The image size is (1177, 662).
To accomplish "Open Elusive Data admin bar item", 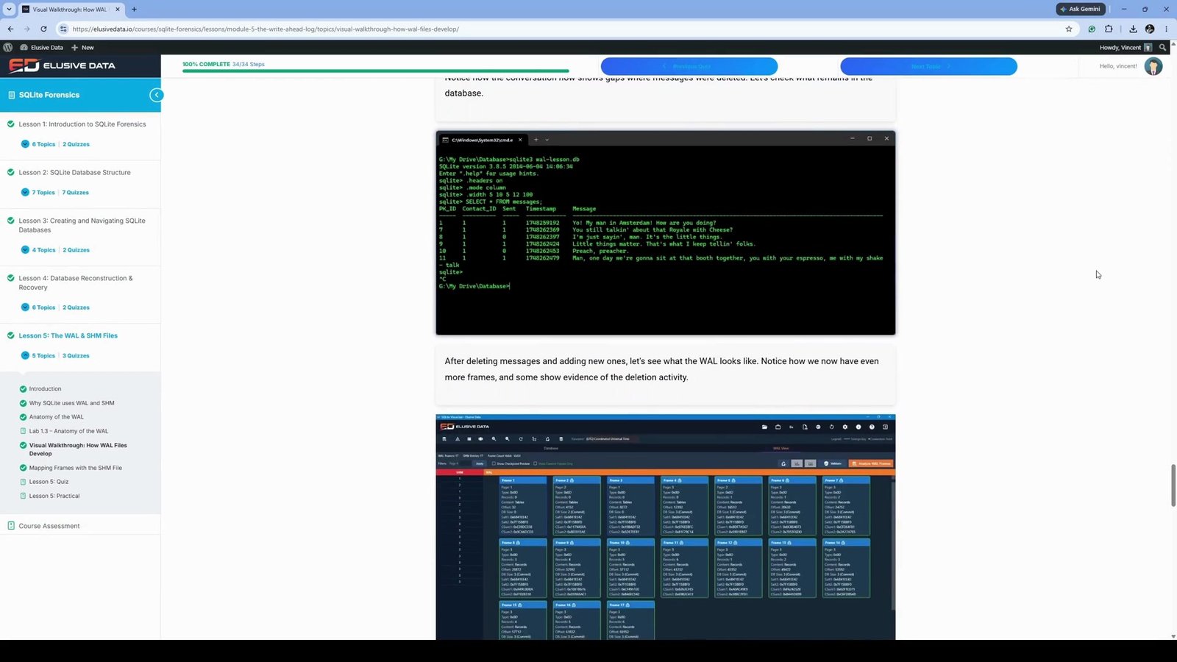I will pos(41,47).
